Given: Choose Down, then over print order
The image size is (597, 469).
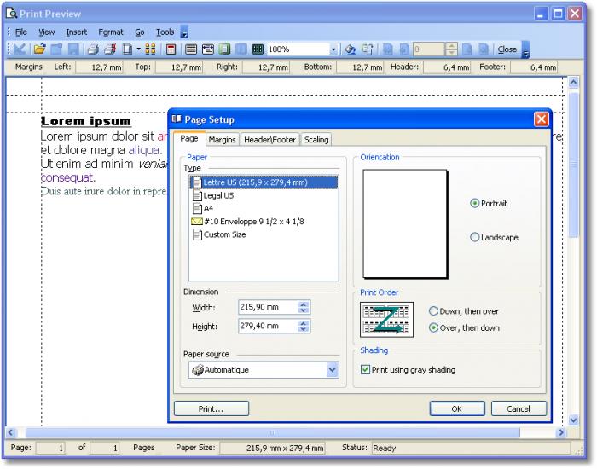Looking at the screenshot, I should click(433, 312).
